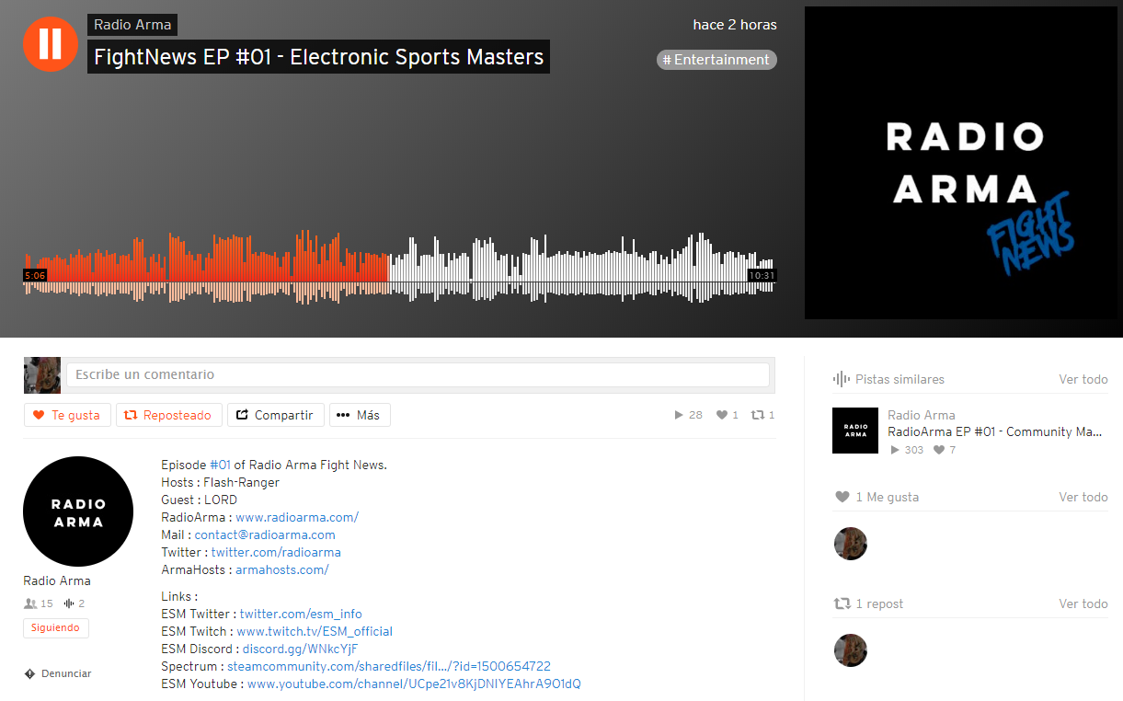Toggle the Reposteado repost button
This screenshot has height=701, width=1123.
(x=169, y=415)
